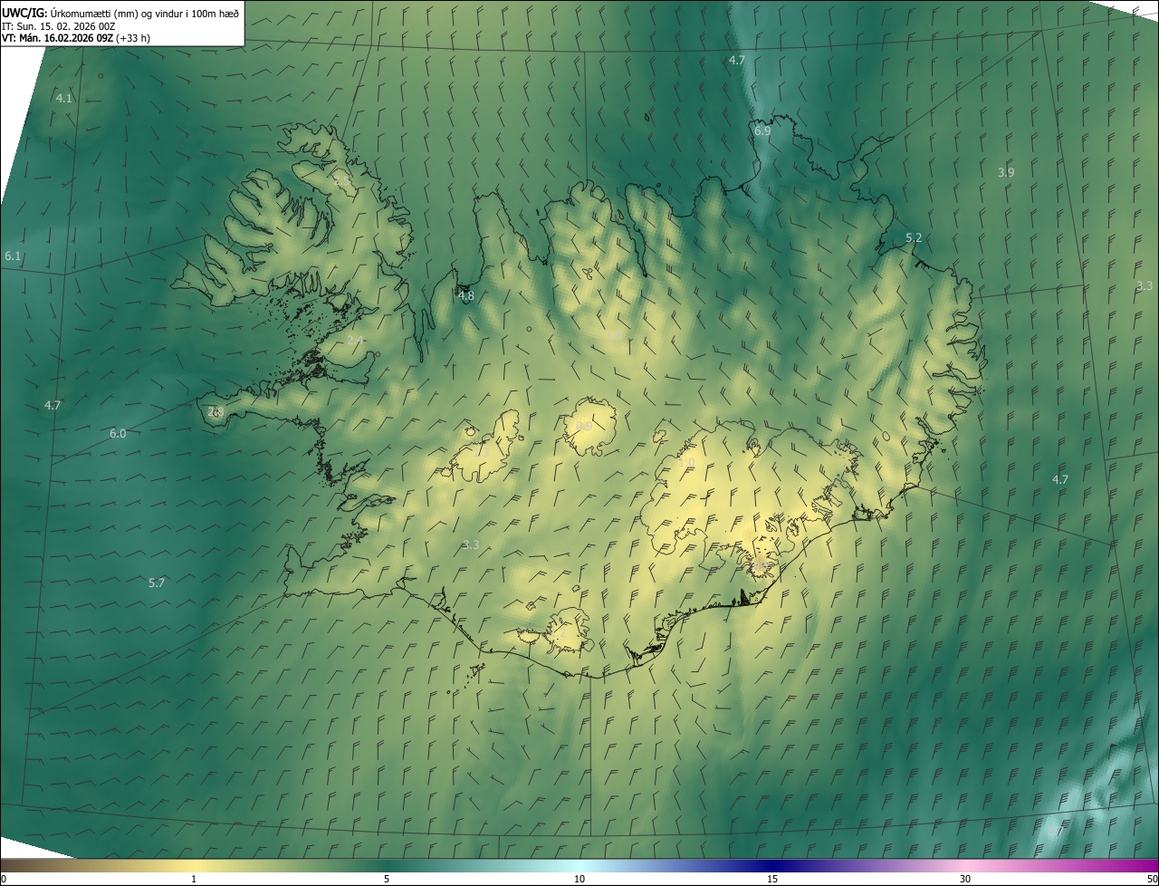Click the map value label '4.8'

click(x=465, y=295)
